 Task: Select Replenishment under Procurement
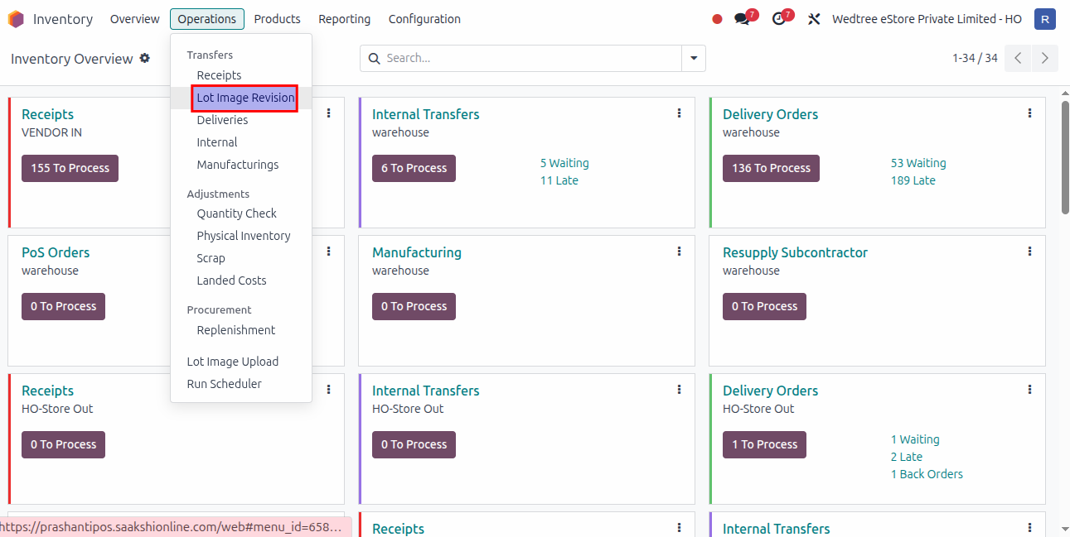(x=236, y=330)
